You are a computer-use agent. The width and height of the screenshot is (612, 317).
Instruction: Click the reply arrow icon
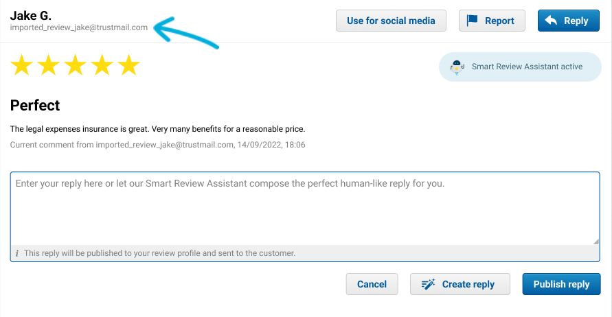pyautogui.click(x=551, y=21)
